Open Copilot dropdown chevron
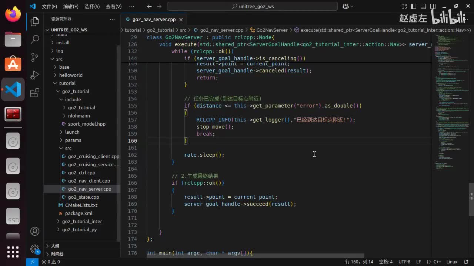The width and height of the screenshot is (474, 266). [351, 6]
